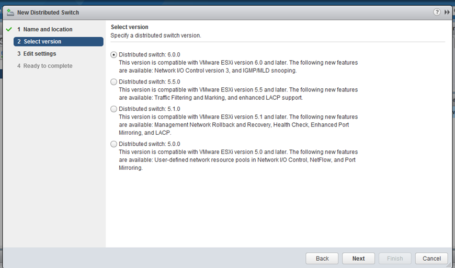Click the Traffic Filtering and Marking description

pos(238,94)
